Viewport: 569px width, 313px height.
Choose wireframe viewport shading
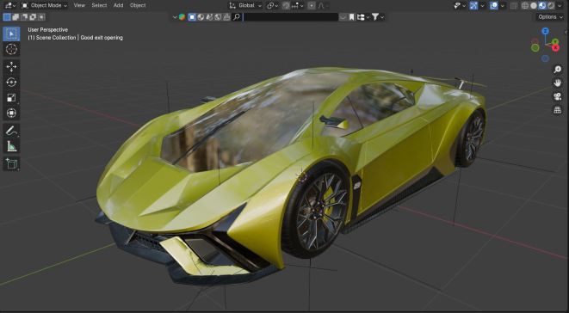(525, 5)
